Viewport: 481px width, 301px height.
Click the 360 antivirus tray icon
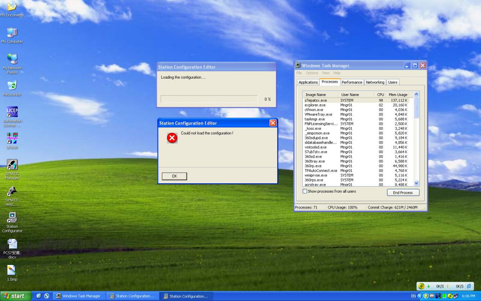(x=451, y=296)
